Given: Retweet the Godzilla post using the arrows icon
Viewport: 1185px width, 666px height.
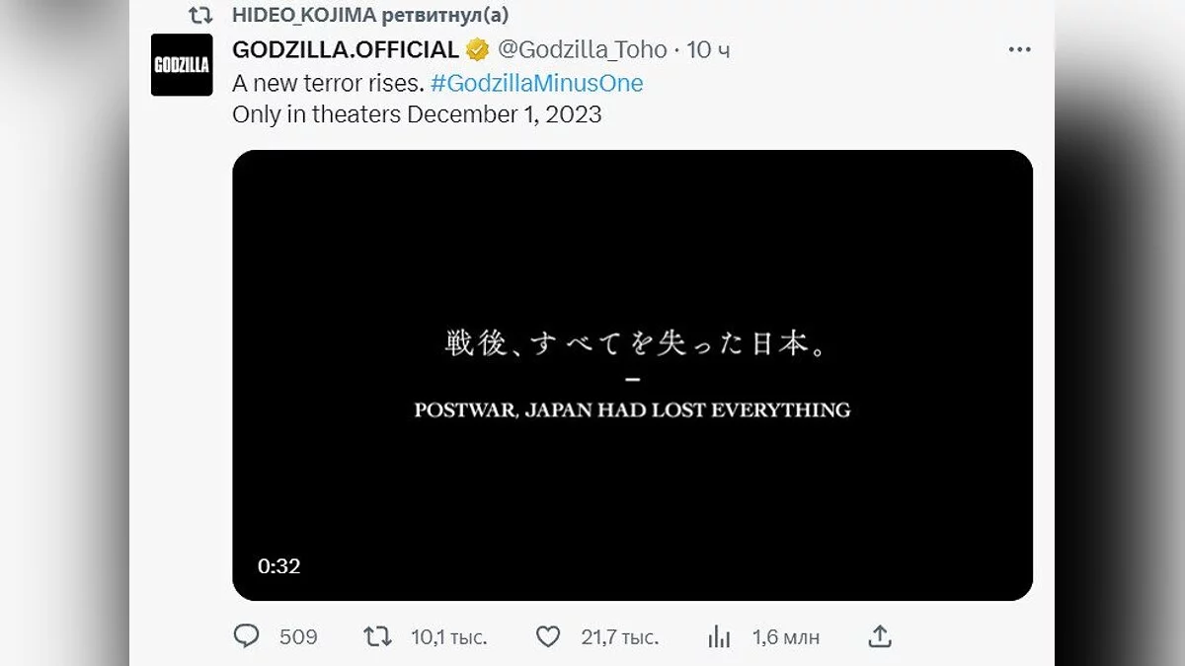Looking at the screenshot, I should coord(377,636).
